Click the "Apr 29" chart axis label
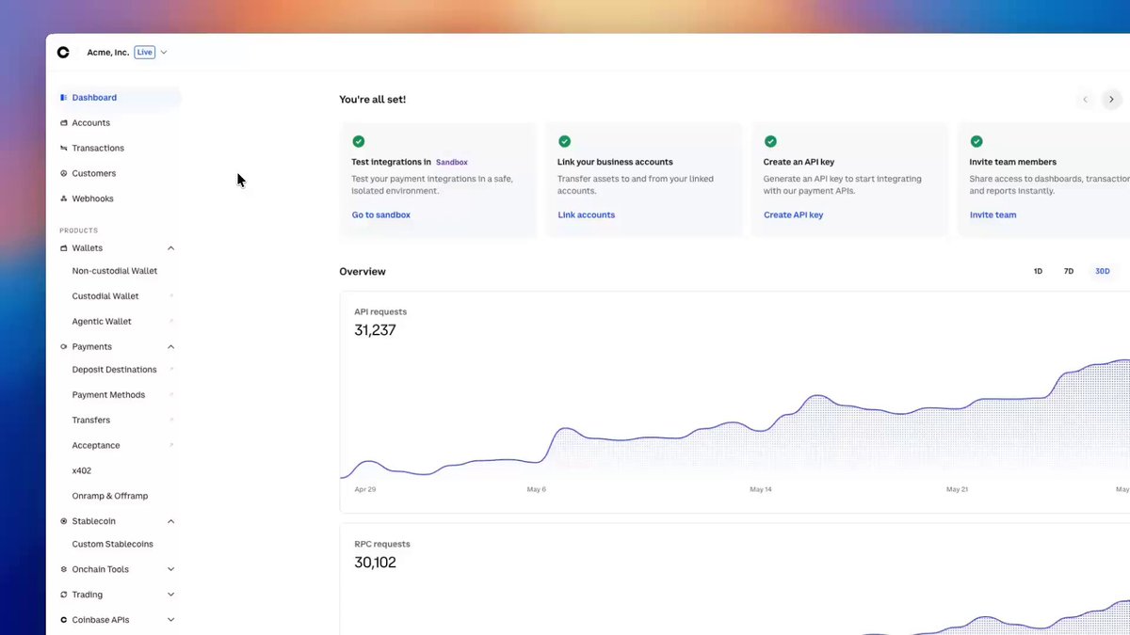The height and width of the screenshot is (635, 1130). tap(365, 490)
